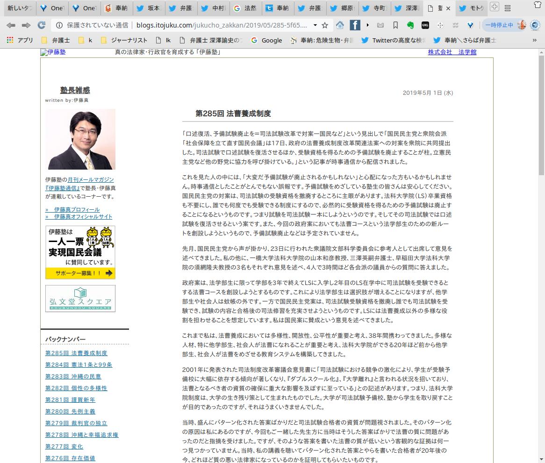Switch to the 郷原 Twitter tab
Viewport: 545px width, 463px height.
(x=342, y=8)
